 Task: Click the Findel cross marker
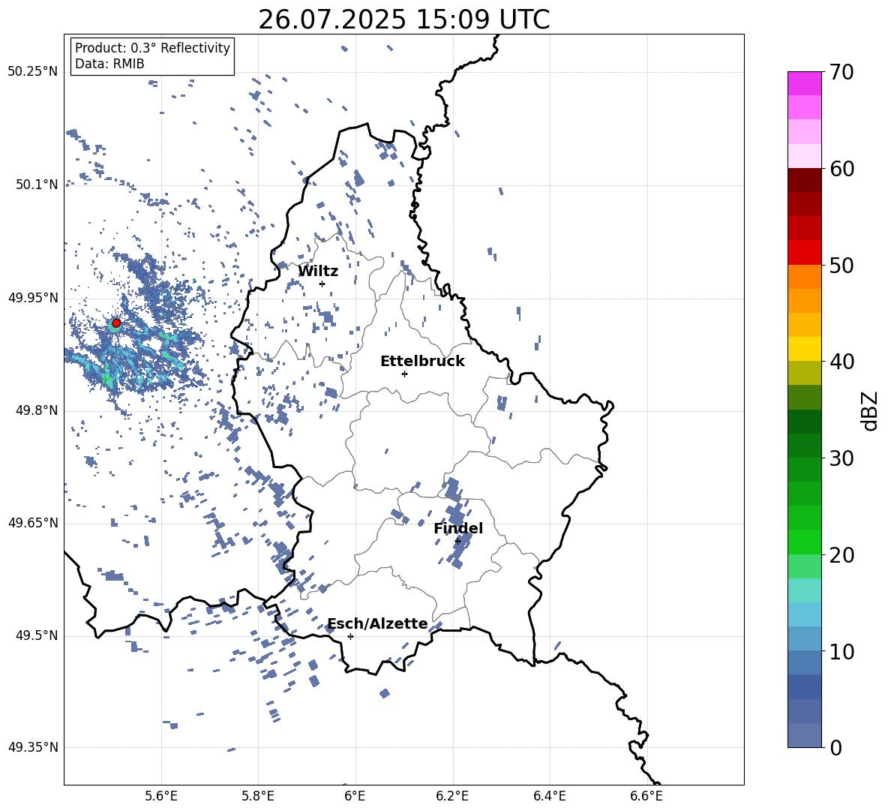click(457, 542)
